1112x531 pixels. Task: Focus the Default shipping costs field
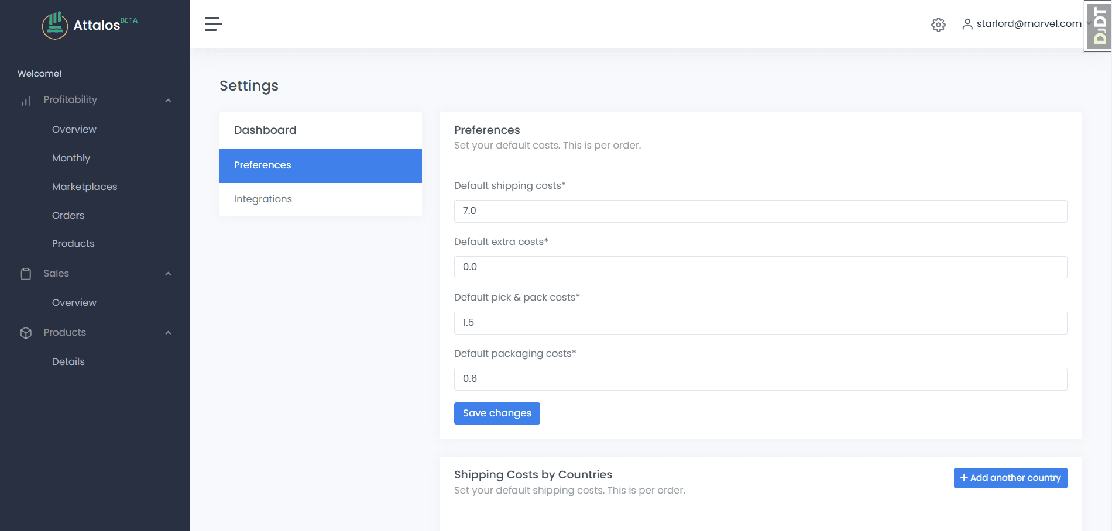coord(760,211)
